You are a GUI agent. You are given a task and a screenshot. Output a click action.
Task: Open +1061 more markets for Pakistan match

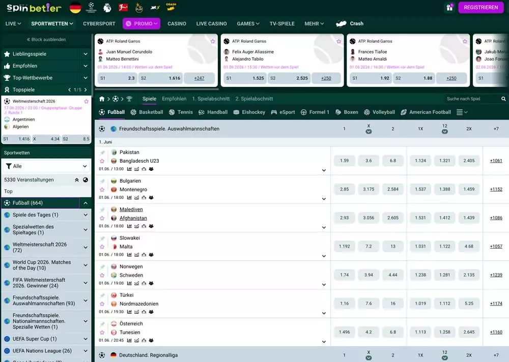click(496, 161)
